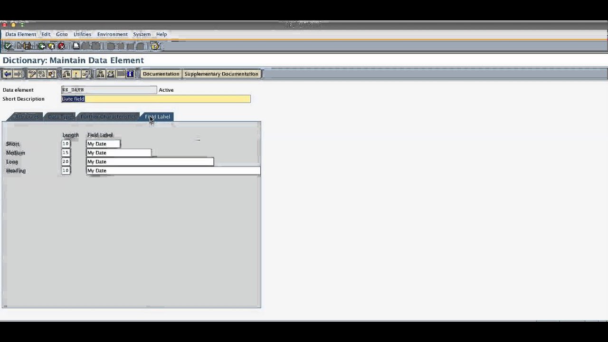
Task: Click the Medium field label input
Action: pyautogui.click(x=119, y=153)
